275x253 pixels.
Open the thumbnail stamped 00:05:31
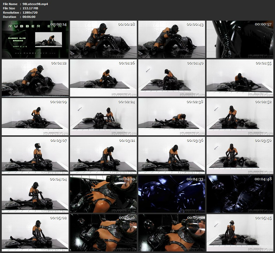[172, 233]
